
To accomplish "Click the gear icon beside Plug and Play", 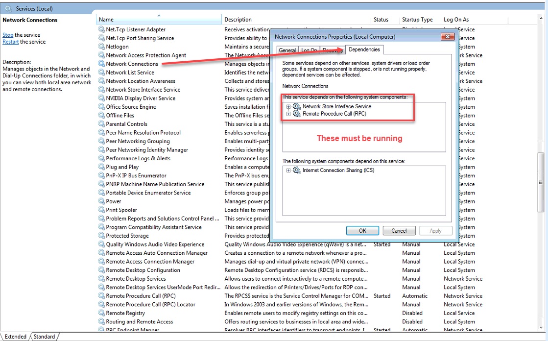I will point(101,167).
